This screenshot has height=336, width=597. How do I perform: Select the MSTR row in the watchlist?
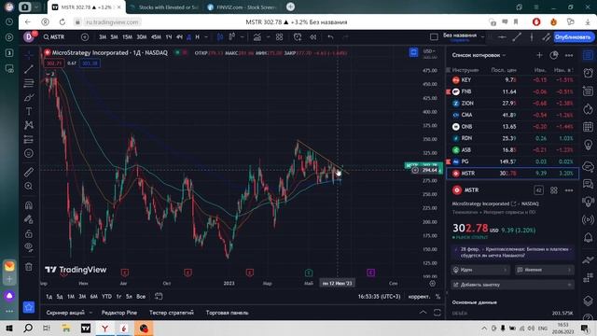[512, 174]
